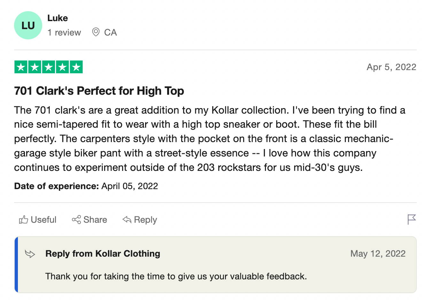Click the May 12, 2022 reply date
Image resolution: width=427 pixels, height=304 pixels.
point(378,254)
